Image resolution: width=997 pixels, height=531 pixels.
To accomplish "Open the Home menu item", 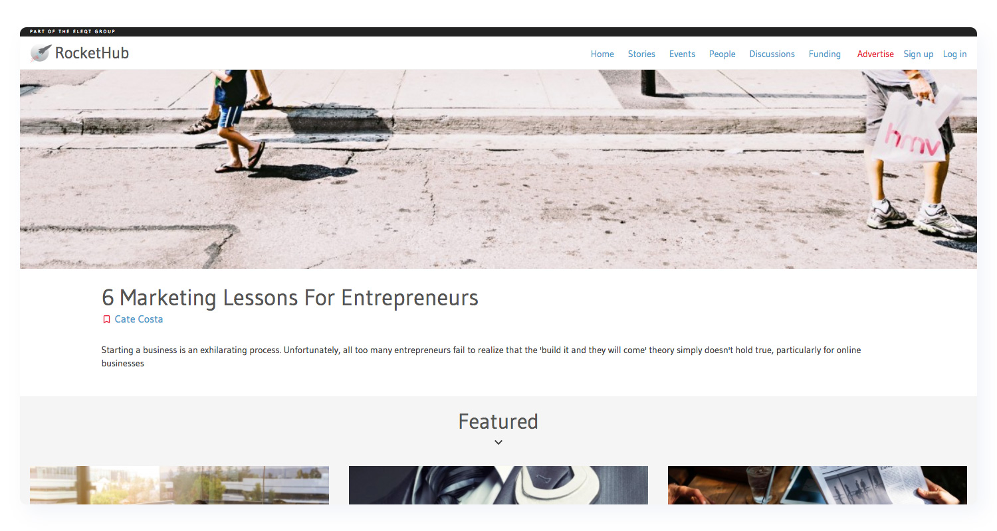I will (x=602, y=54).
